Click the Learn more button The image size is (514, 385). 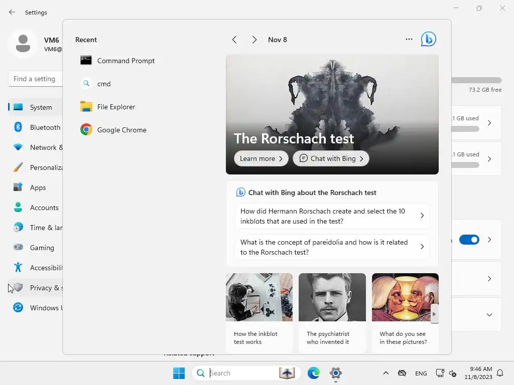(261, 158)
